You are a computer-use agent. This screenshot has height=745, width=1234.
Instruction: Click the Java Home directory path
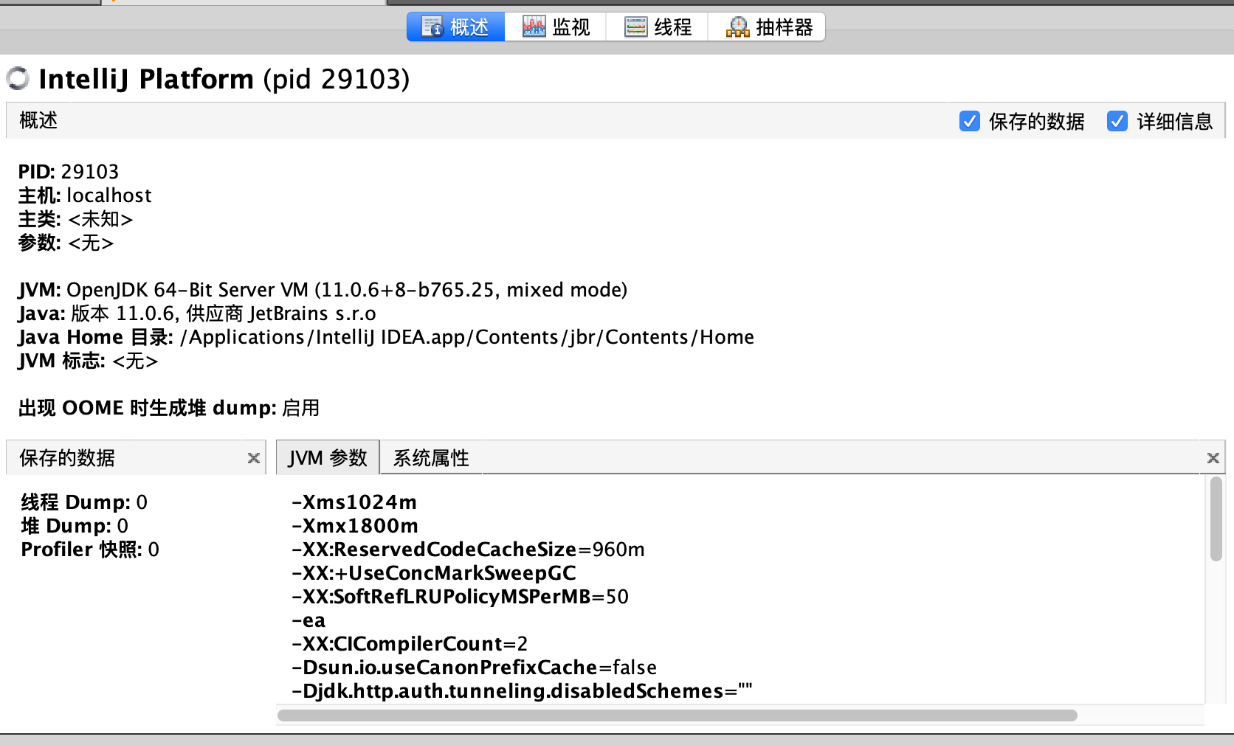pos(466,337)
